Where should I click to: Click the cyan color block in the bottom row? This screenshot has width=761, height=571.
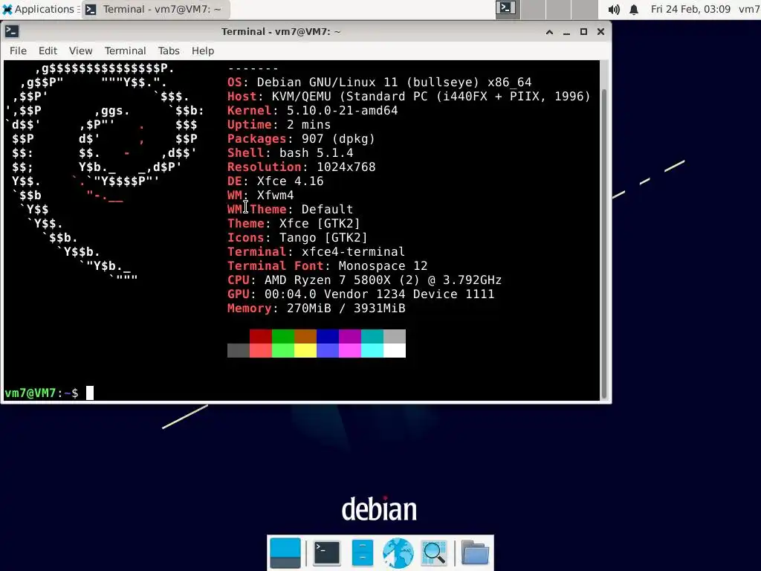point(372,351)
